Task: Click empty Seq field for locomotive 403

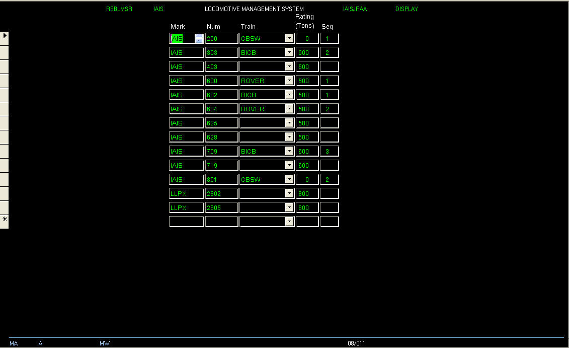Action: click(x=329, y=66)
